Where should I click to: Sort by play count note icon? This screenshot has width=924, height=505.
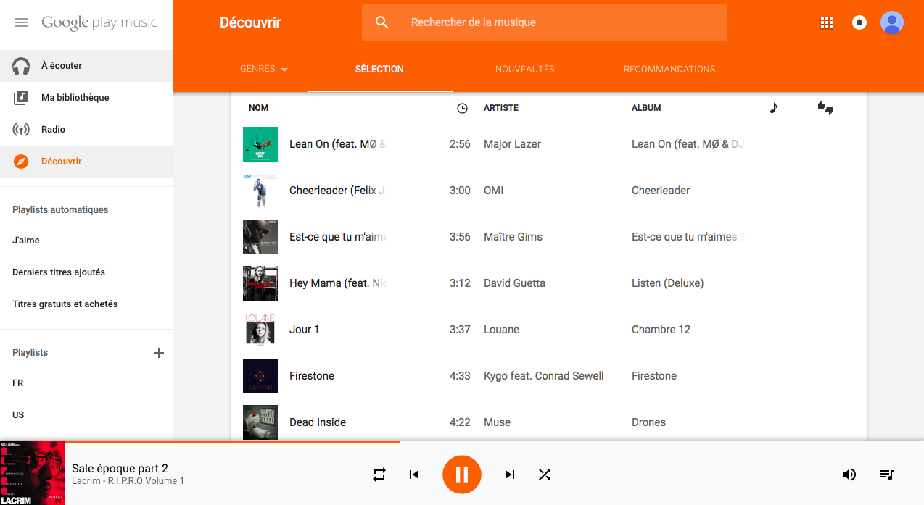coord(773,108)
